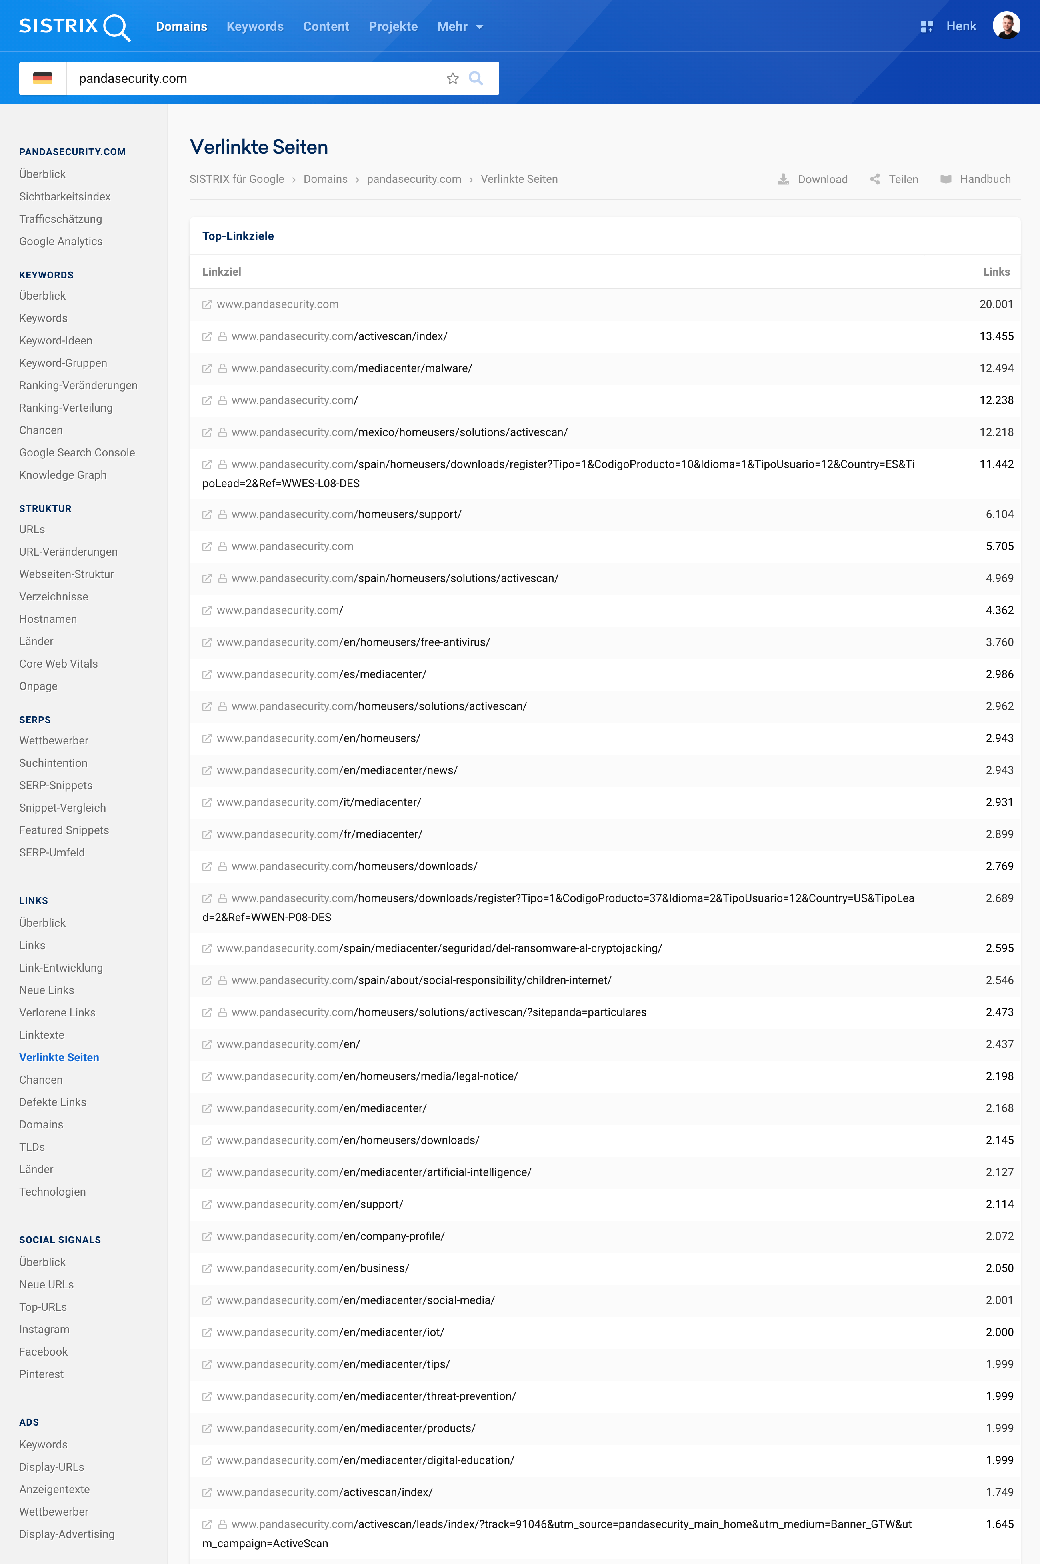Select the Keywords menu tab
Image resolution: width=1040 pixels, height=1564 pixels.
coord(254,26)
